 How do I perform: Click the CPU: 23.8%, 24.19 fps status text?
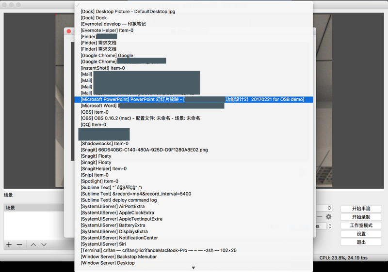343,258
